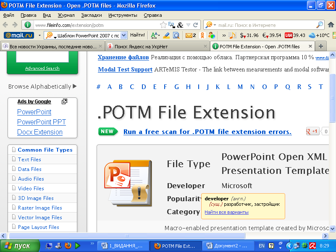Open the Start (пуск) button
This screenshot has width=336, height=252.
20,246
